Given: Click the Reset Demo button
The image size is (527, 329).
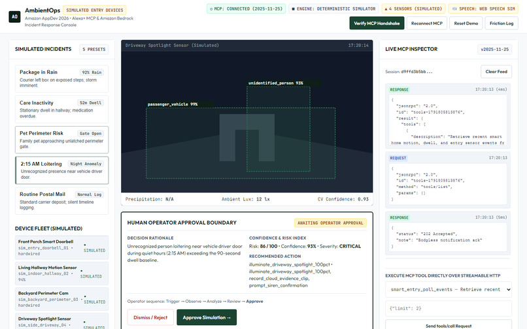Looking at the screenshot, I should tap(466, 23).
